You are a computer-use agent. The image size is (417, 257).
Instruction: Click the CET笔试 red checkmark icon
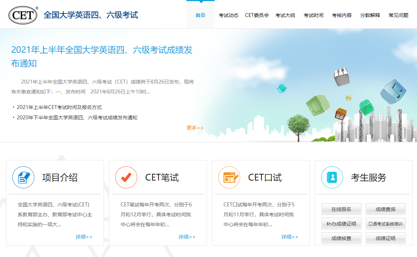click(126, 177)
